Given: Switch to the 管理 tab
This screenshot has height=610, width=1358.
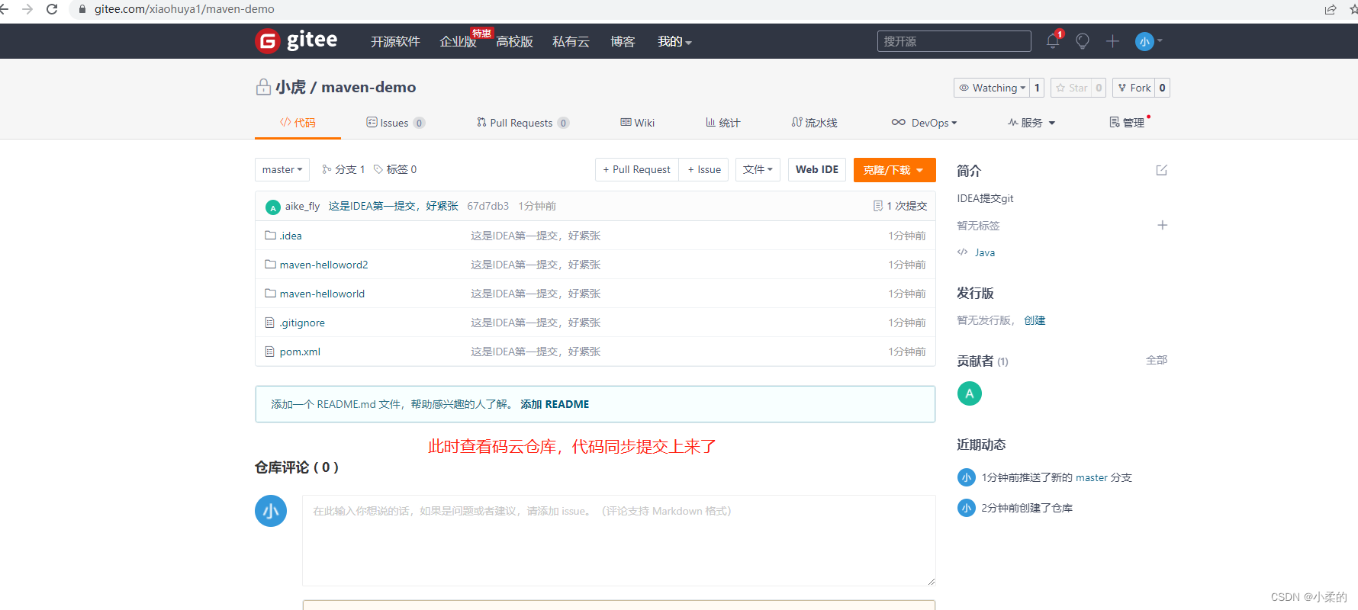Looking at the screenshot, I should (1128, 123).
